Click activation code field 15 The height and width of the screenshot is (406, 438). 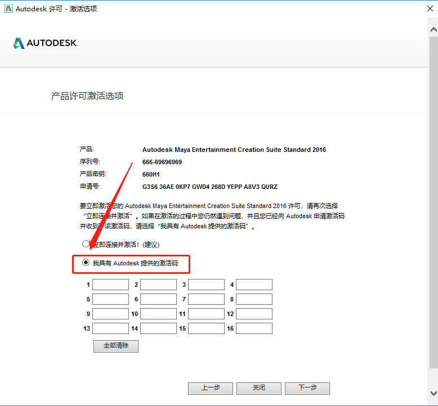tap(206, 328)
